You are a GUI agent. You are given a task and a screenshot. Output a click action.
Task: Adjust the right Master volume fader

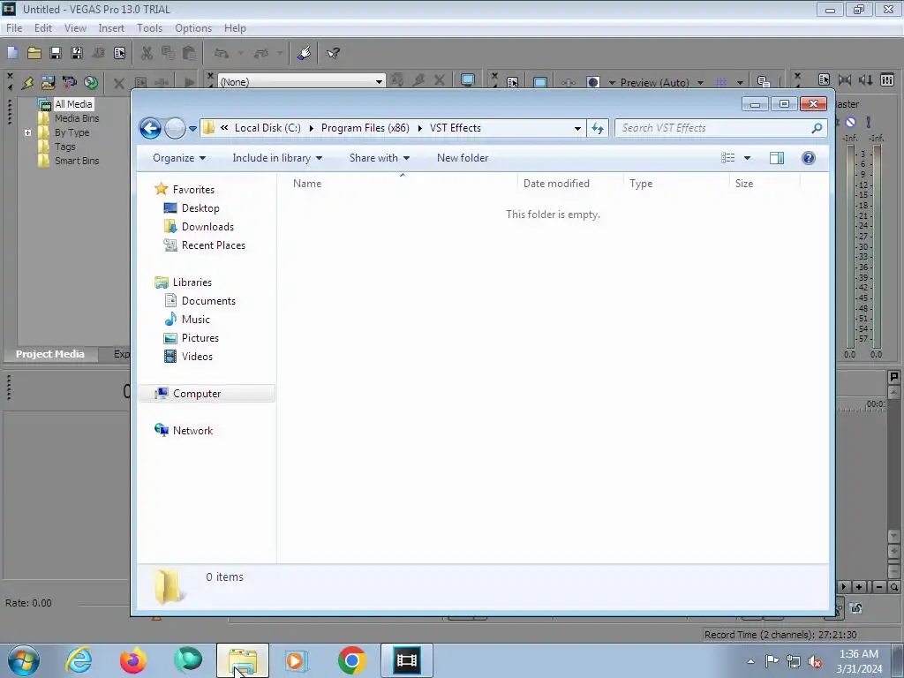(877, 245)
